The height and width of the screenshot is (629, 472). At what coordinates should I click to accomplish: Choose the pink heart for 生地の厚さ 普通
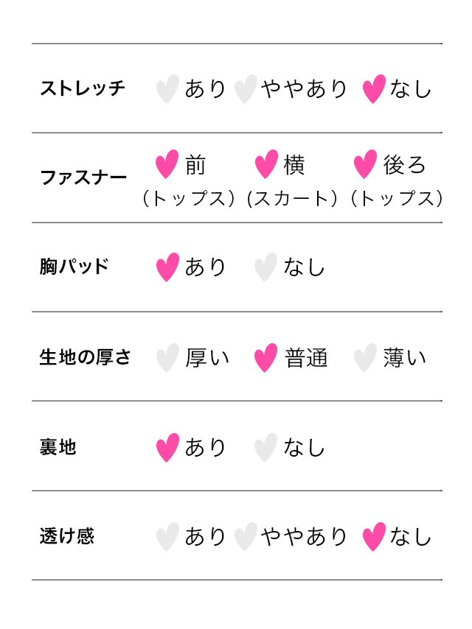tap(265, 358)
